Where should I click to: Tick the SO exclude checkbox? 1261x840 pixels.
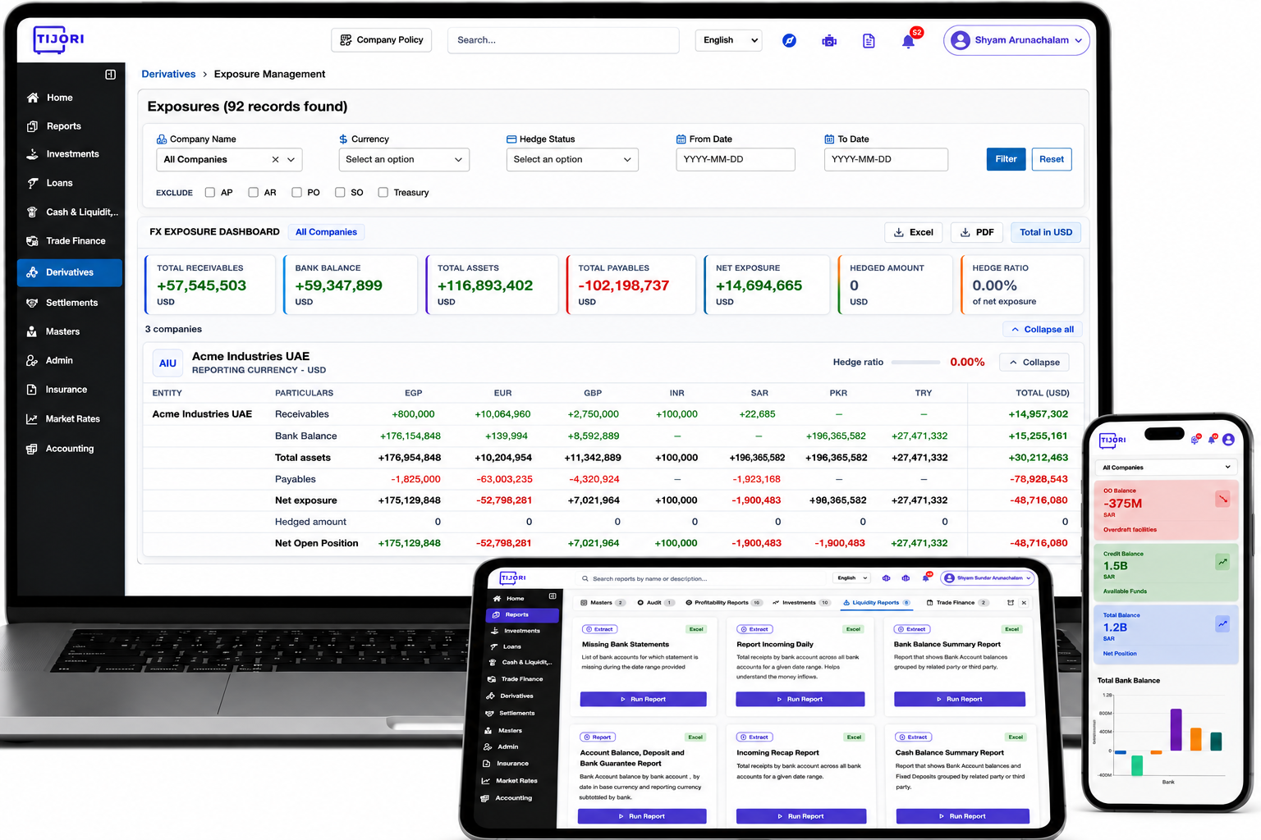click(x=340, y=193)
